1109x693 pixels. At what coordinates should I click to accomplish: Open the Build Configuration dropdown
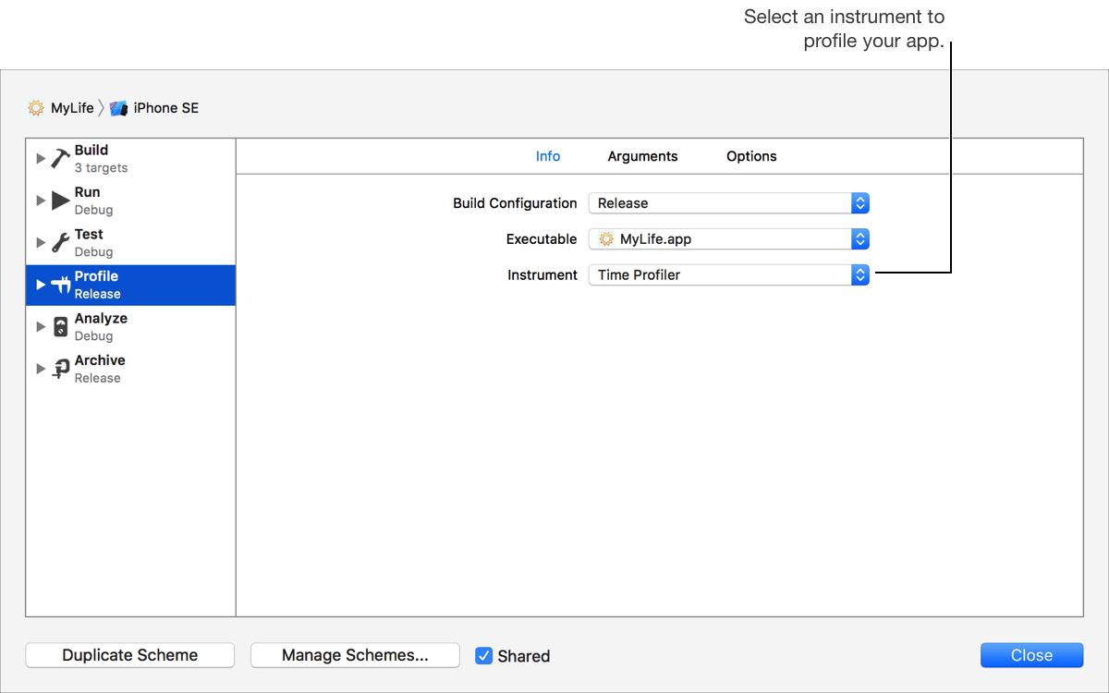[x=728, y=203]
